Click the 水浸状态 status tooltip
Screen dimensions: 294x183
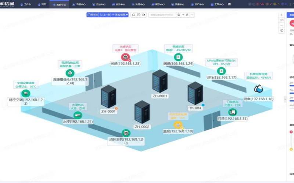tap(78, 107)
